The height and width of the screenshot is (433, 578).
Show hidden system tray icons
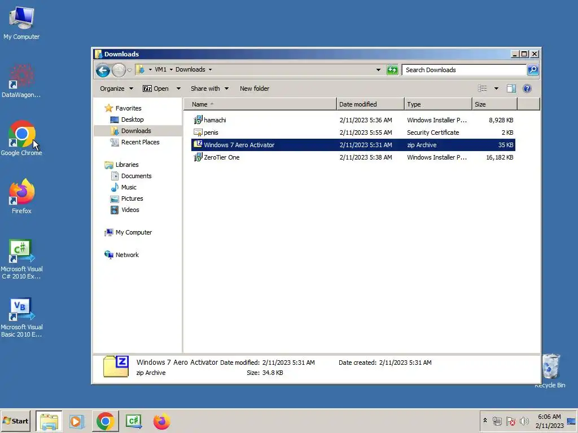pyautogui.click(x=485, y=421)
